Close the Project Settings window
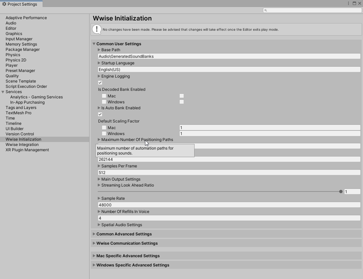This screenshot has height=279, width=363. click(359, 3)
